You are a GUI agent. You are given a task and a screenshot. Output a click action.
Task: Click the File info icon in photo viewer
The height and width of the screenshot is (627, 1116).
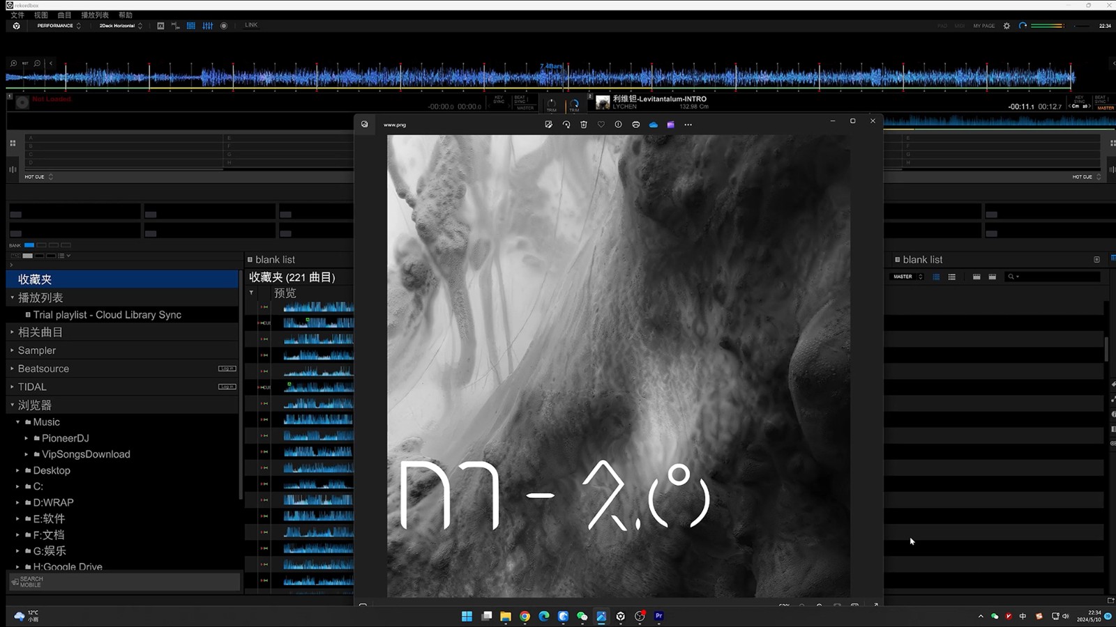[618, 125]
